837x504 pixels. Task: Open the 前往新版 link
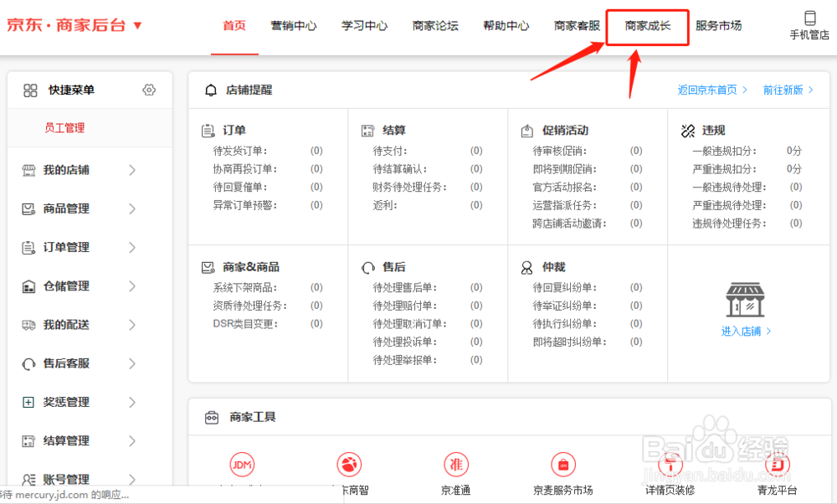click(x=785, y=90)
